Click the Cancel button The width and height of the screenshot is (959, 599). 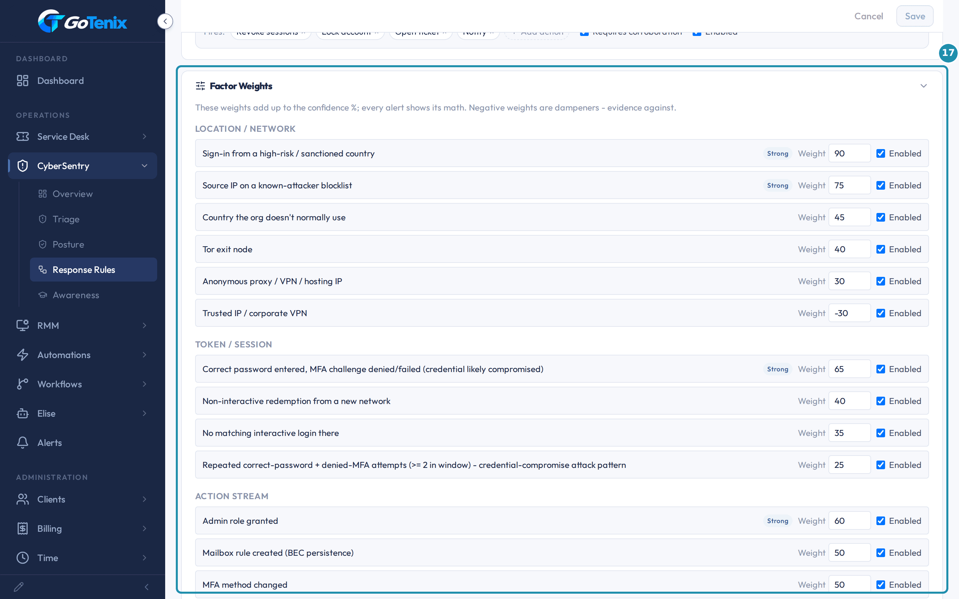868,16
